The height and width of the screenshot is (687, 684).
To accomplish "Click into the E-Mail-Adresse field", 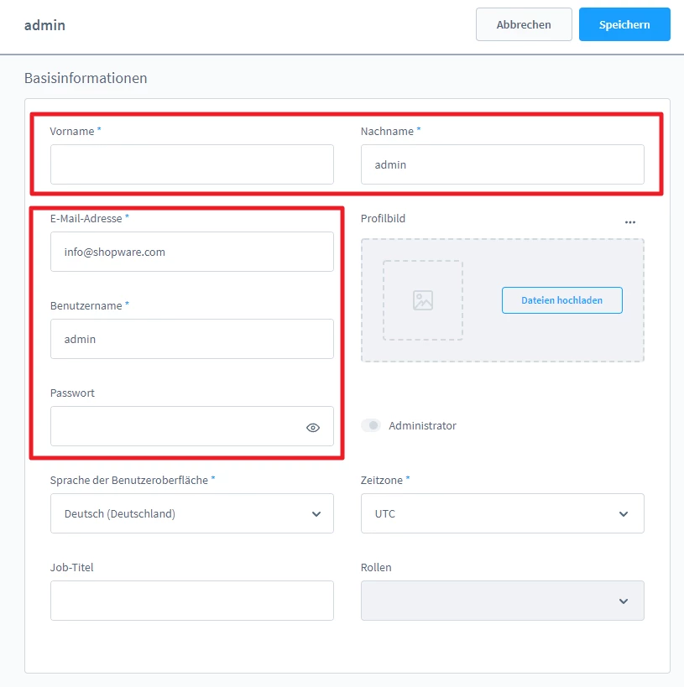I will pyautogui.click(x=191, y=252).
